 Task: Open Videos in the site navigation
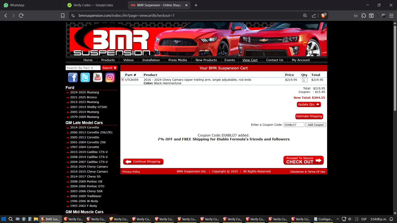click(129, 60)
